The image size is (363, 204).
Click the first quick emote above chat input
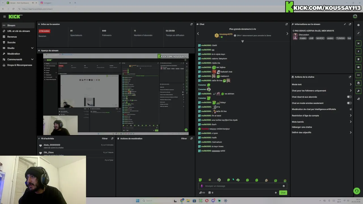200,180
